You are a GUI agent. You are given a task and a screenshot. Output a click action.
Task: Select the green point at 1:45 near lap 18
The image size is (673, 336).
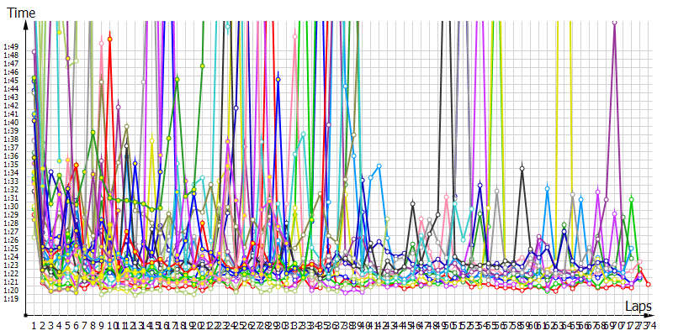[x=178, y=80]
